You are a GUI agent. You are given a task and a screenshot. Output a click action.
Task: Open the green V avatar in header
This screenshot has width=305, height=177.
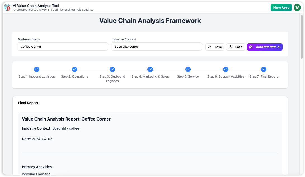pos(297,8)
